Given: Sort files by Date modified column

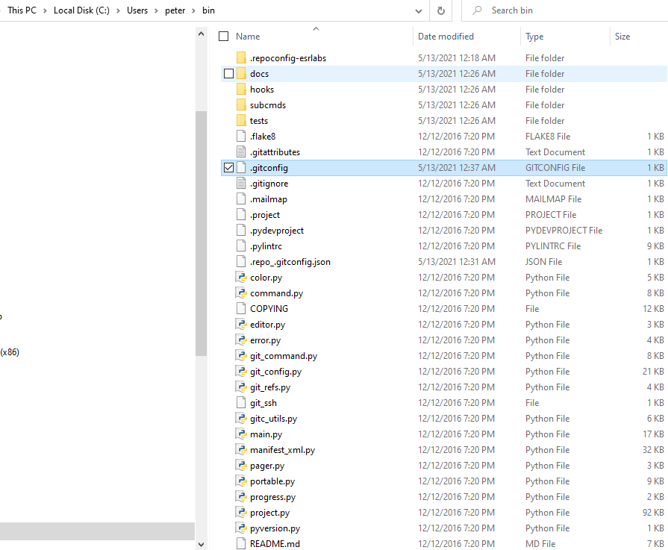Looking at the screenshot, I should pyautogui.click(x=446, y=37).
